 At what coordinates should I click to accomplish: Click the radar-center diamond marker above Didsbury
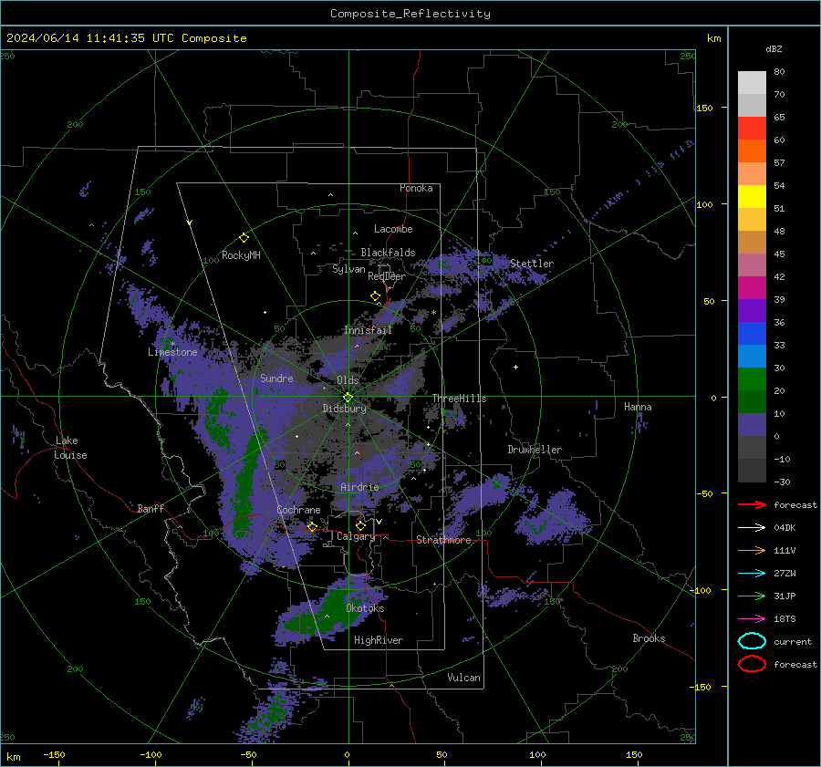pos(348,398)
